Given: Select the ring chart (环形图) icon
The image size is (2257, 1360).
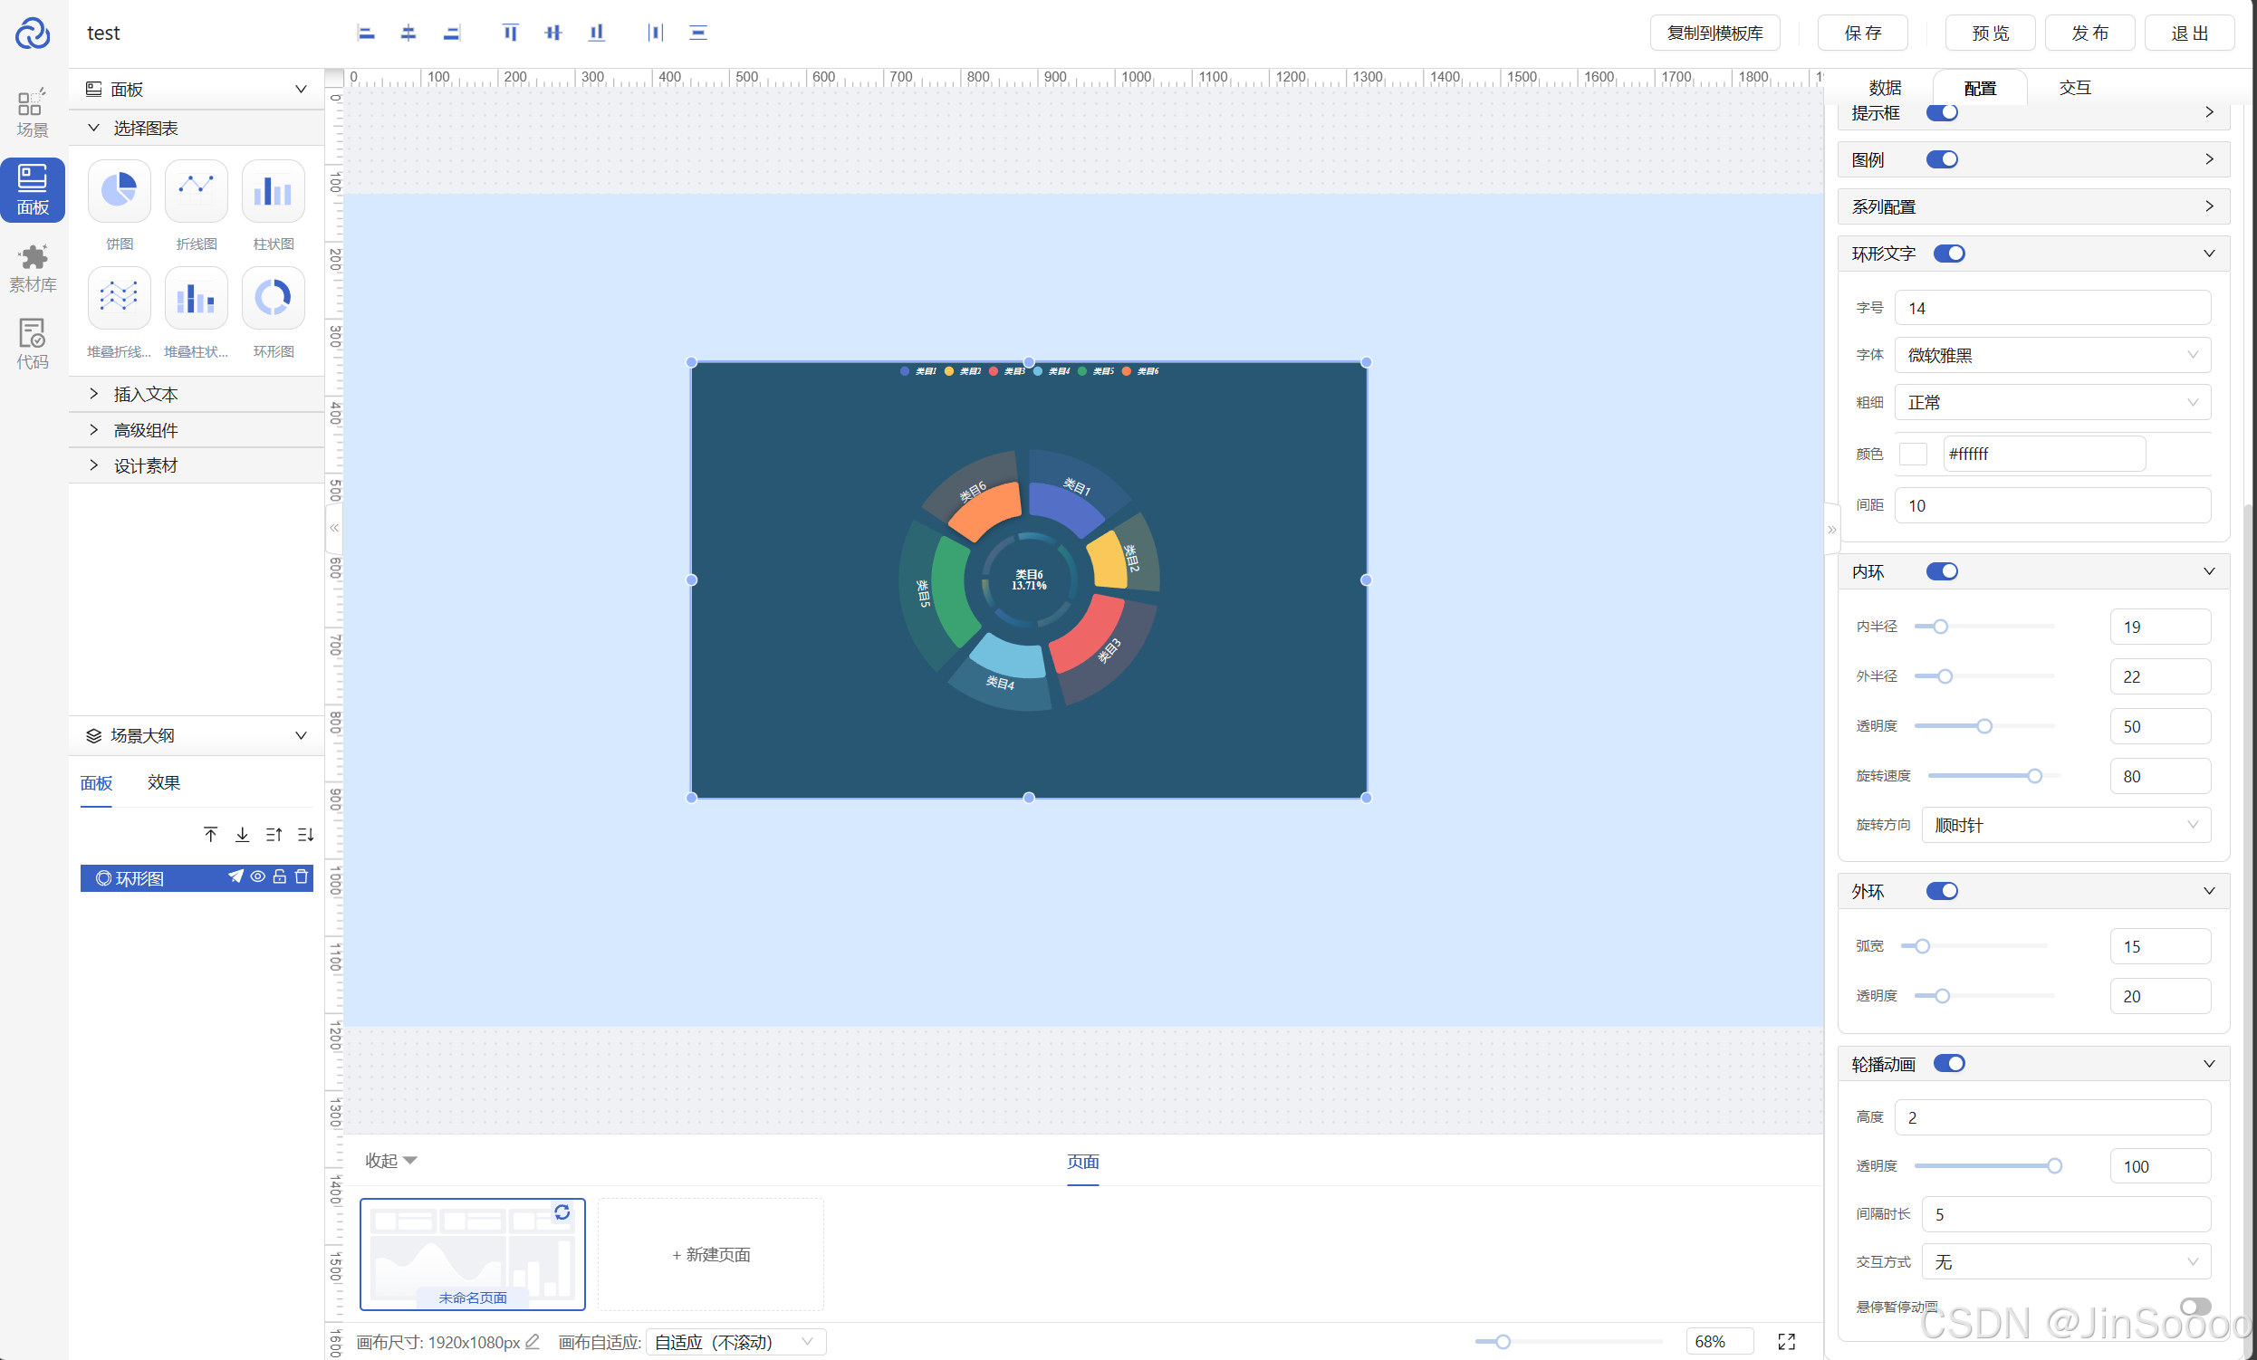Looking at the screenshot, I should tap(273, 299).
